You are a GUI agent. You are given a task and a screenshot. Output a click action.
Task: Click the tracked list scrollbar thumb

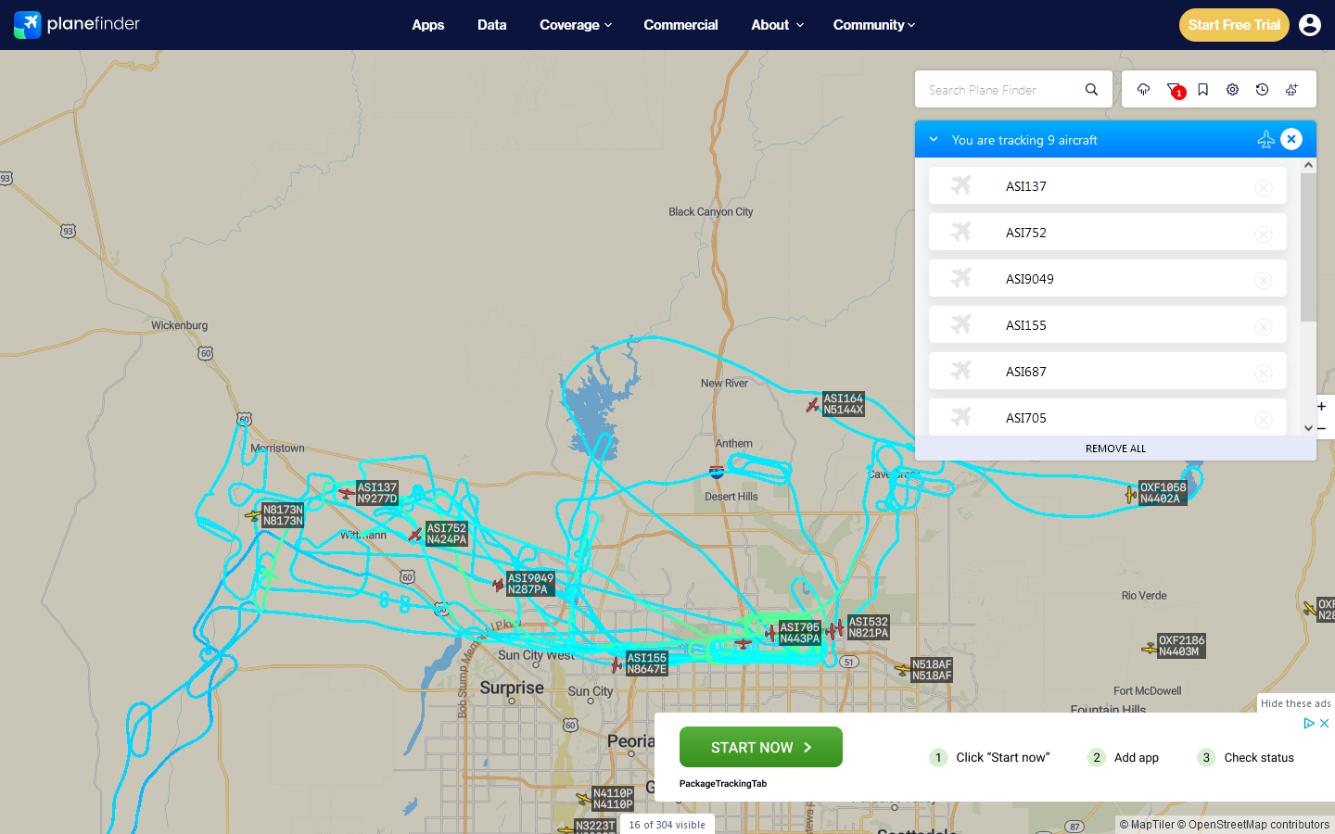(1308, 247)
